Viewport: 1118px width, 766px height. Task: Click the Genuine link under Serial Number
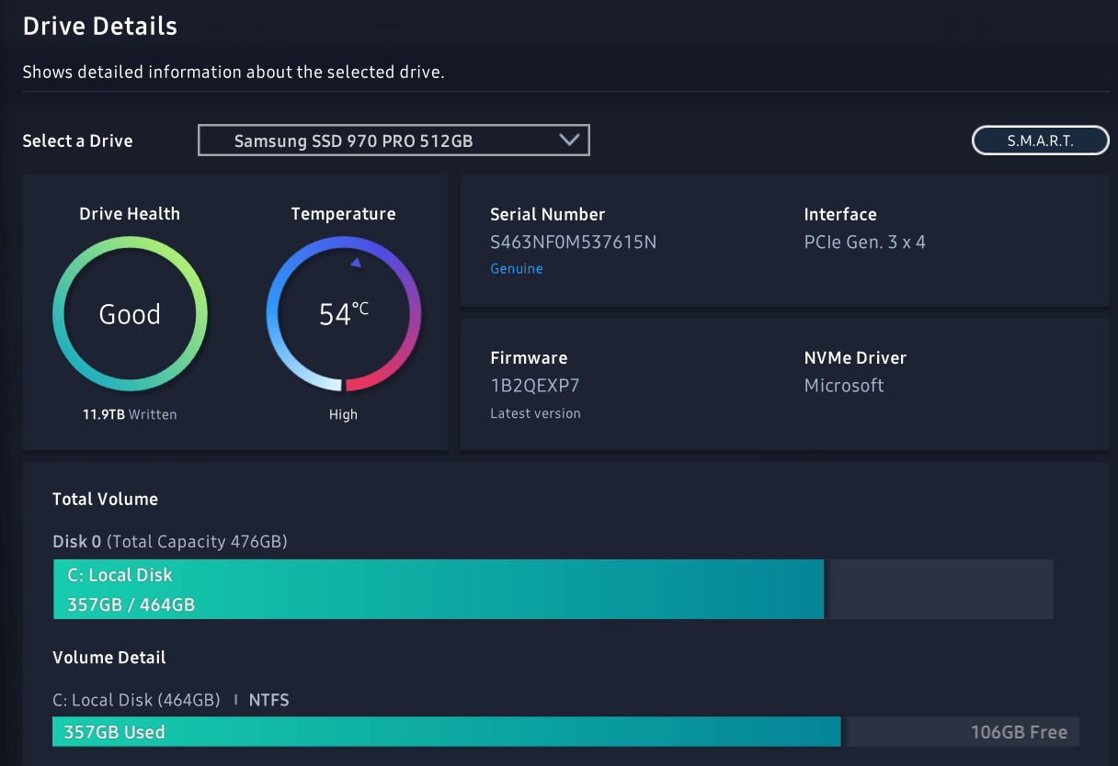click(517, 269)
